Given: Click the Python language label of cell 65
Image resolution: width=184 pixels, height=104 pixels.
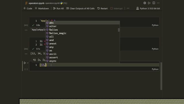Looking at the screenshot, I should 155,25.
